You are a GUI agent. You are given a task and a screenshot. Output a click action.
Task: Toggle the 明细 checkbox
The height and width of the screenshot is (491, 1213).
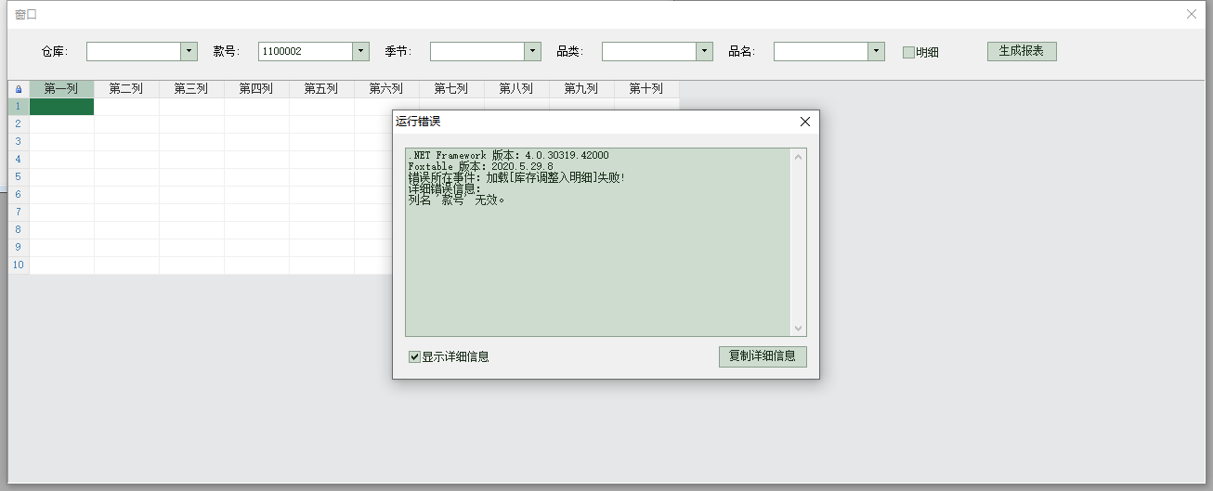908,52
